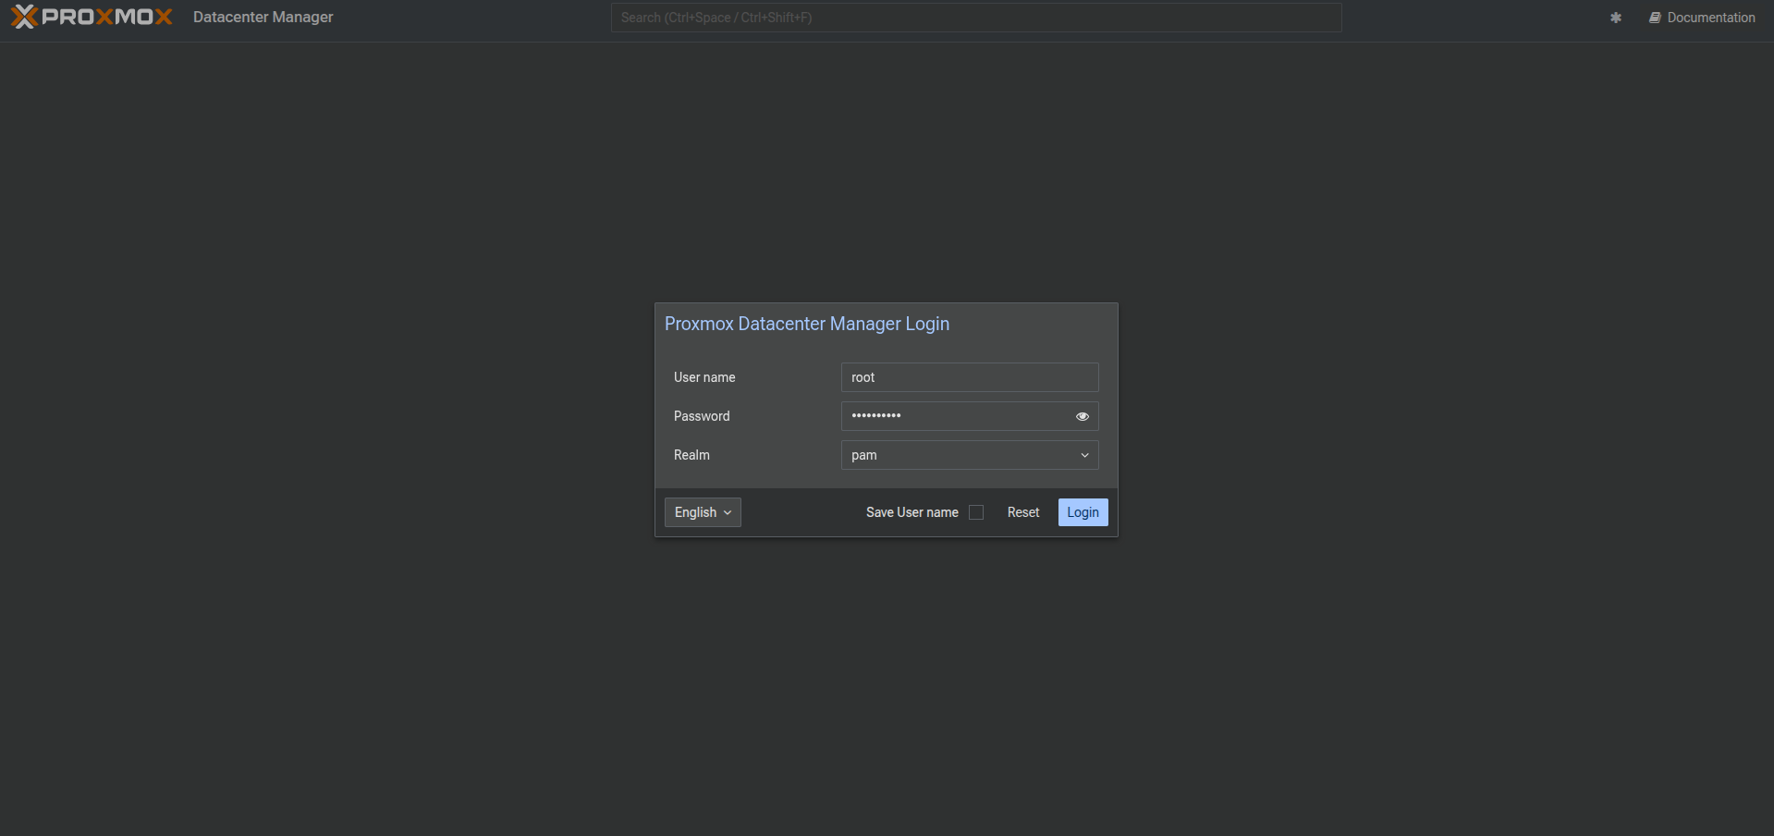
Task: Click the Realm label
Action: tap(691, 455)
